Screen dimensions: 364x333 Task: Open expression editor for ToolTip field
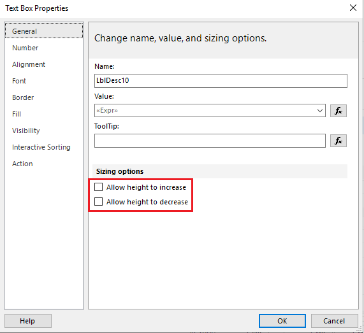pyautogui.click(x=339, y=141)
